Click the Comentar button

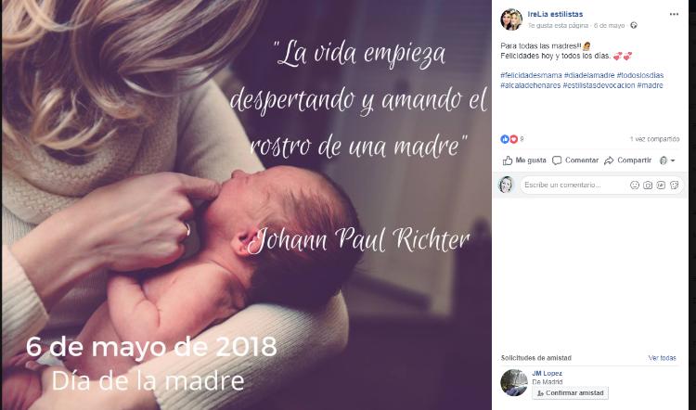pos(575,160)
